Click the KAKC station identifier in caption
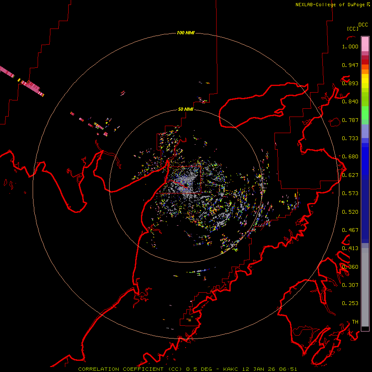This screenshot has height=372, width=372. coord(231,369)
